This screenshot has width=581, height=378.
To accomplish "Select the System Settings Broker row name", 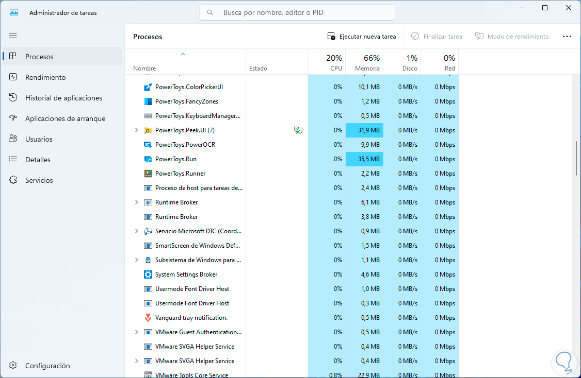I will (x=186, y=274).
